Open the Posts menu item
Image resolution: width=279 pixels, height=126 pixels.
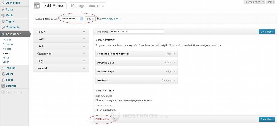[x=10, y=9]
